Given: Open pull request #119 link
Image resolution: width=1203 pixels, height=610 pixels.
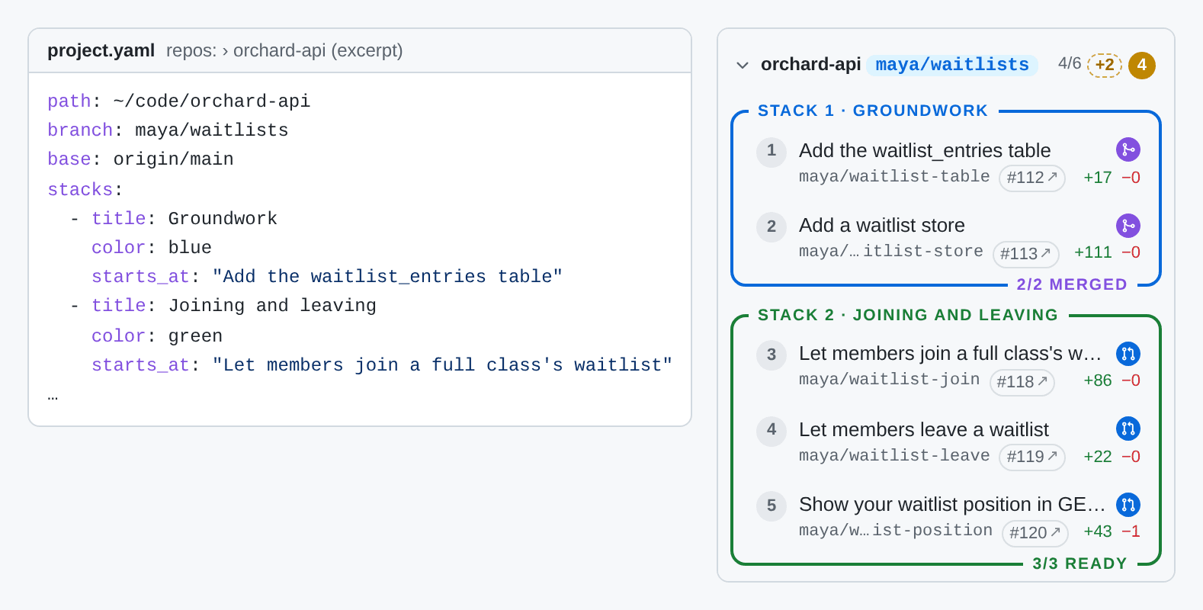Looking at the screenshot, I should [x=1032, y=457].
